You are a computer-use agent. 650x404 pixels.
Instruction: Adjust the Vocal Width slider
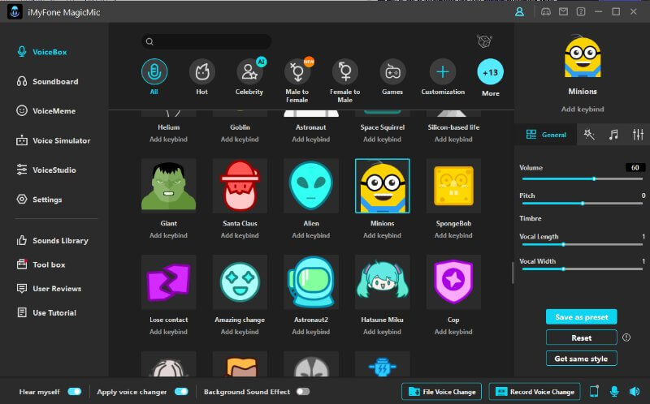[583, 269]
